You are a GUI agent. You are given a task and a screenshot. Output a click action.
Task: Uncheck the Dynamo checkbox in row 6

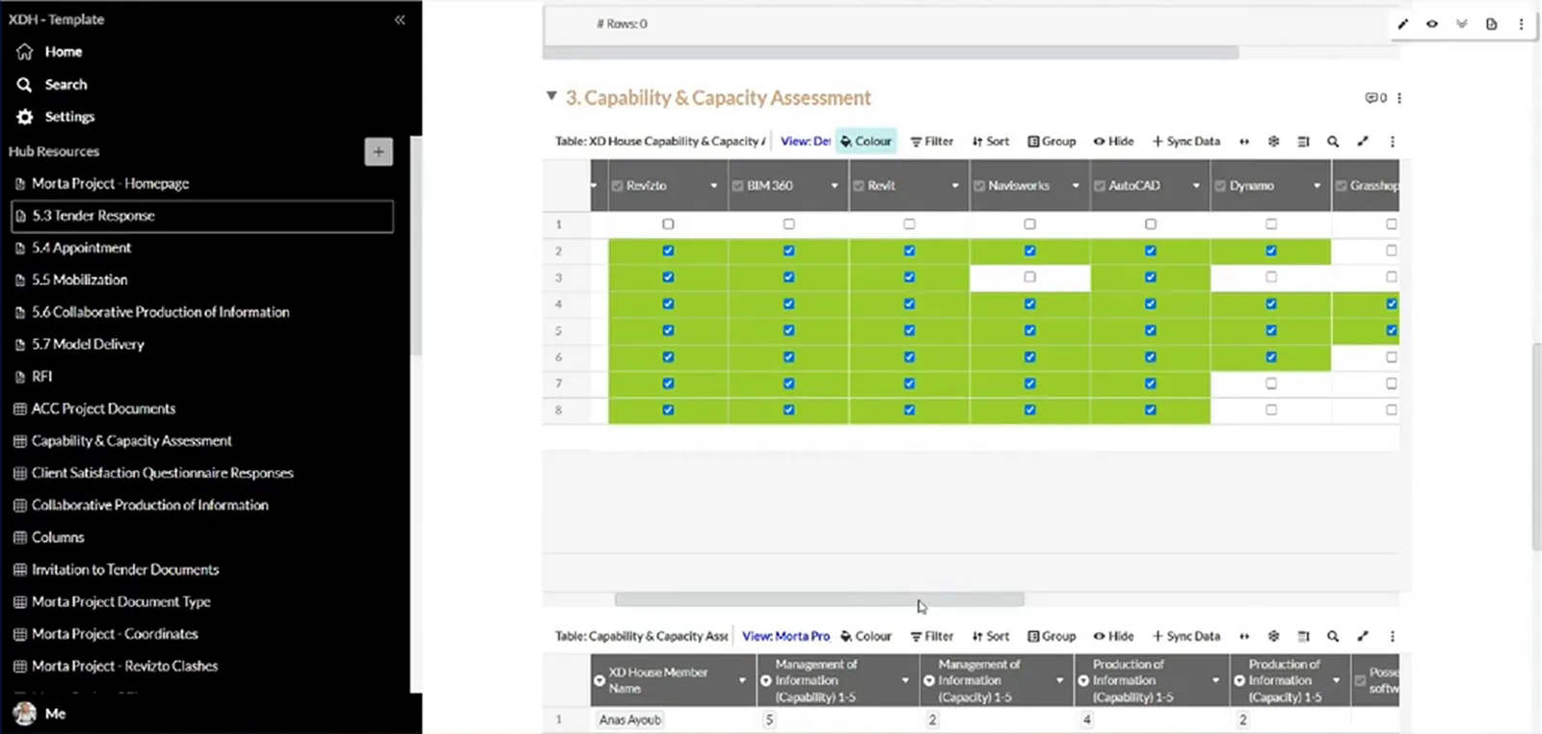click(1270, 357)
